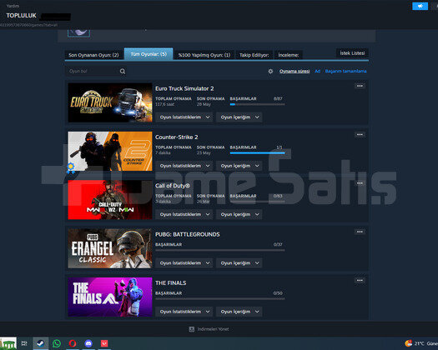The height and width of the screenshot is (350, 438).
Task: Open THE FINALS title link
Action: coord(171,283)
